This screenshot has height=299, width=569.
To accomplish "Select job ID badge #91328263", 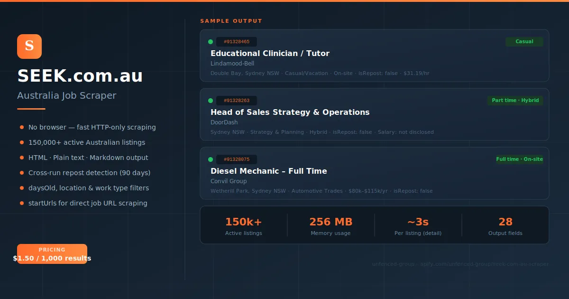I will (x=236, y=101).
